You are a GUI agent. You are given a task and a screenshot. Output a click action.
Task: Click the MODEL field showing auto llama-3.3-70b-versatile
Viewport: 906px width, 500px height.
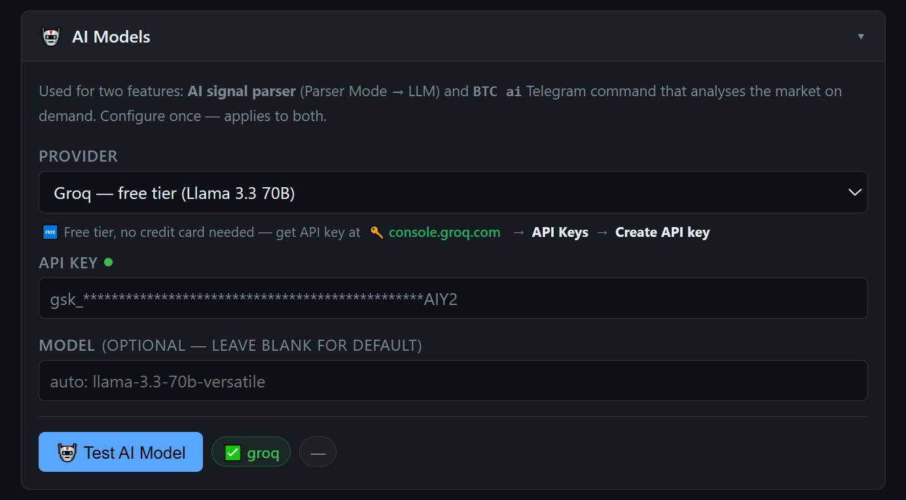coord(453,381)
